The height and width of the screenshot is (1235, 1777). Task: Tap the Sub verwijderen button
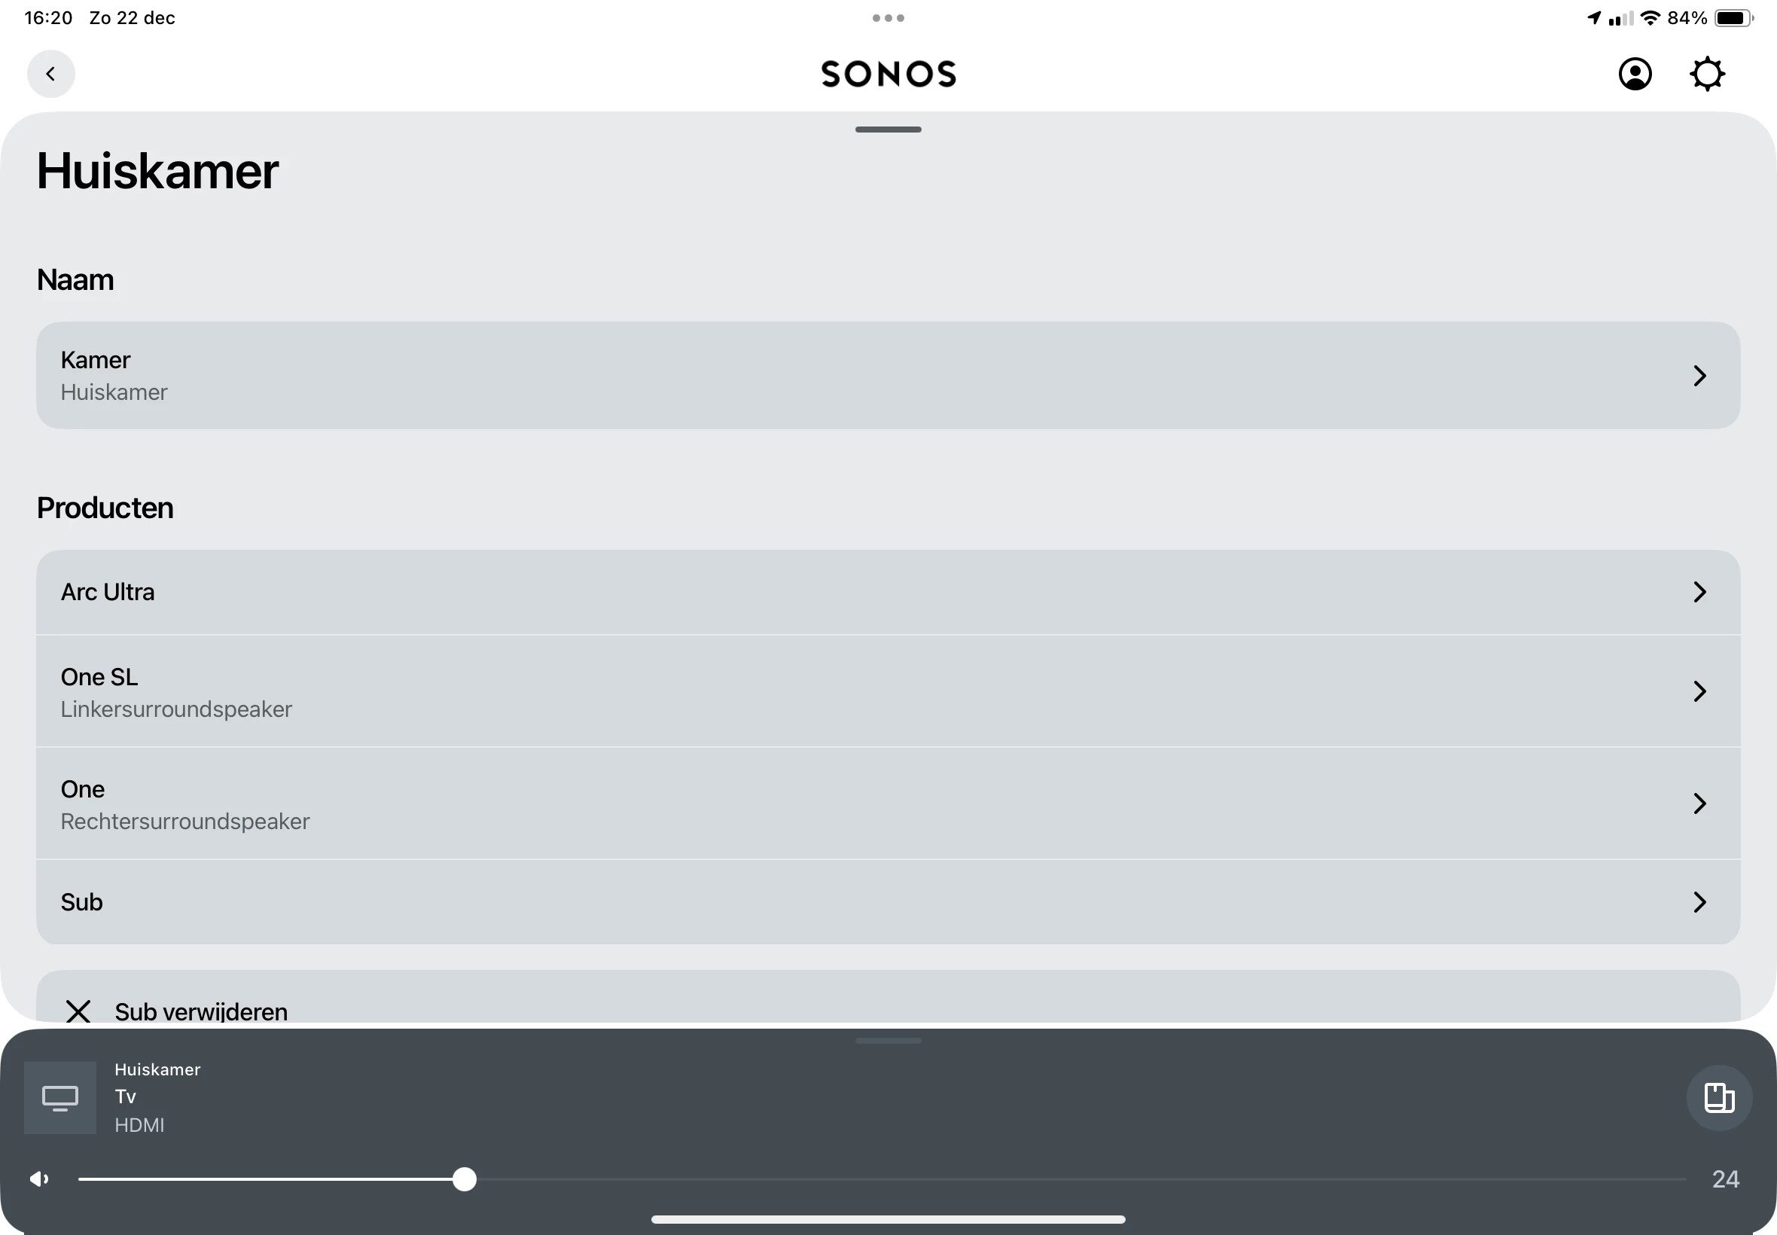click(x=201, y=1011)
